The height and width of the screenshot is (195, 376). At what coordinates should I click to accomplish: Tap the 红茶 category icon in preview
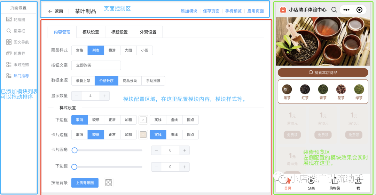tap(305, 89)
